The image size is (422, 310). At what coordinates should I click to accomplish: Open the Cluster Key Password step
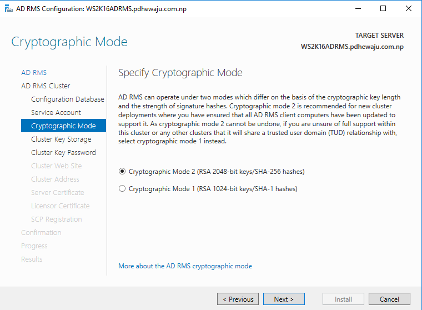pos(63,152)
